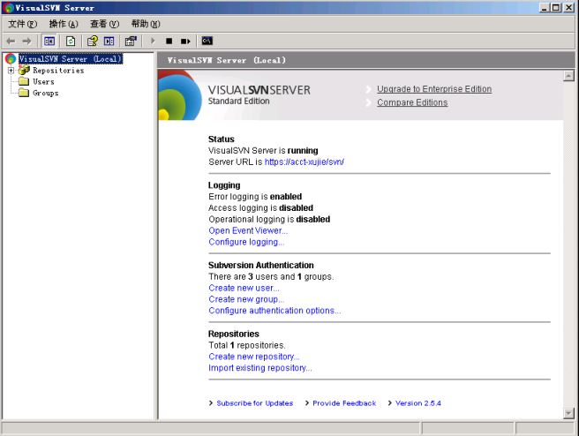579x436 pixels.
Task: Click Compare Editions link
Action: [x=412, y=102]
